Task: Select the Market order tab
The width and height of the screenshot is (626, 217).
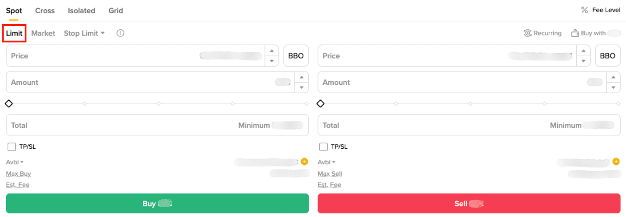Action: pyautogui.click(x=43, y=33)
